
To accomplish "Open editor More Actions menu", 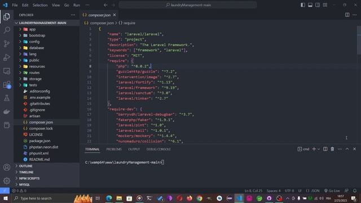I will click(354, 15).
